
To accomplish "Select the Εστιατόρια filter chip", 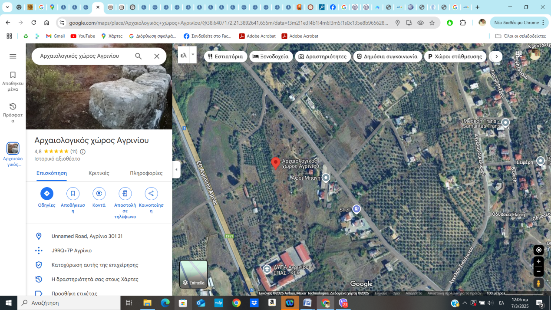I will pos(225,56).
